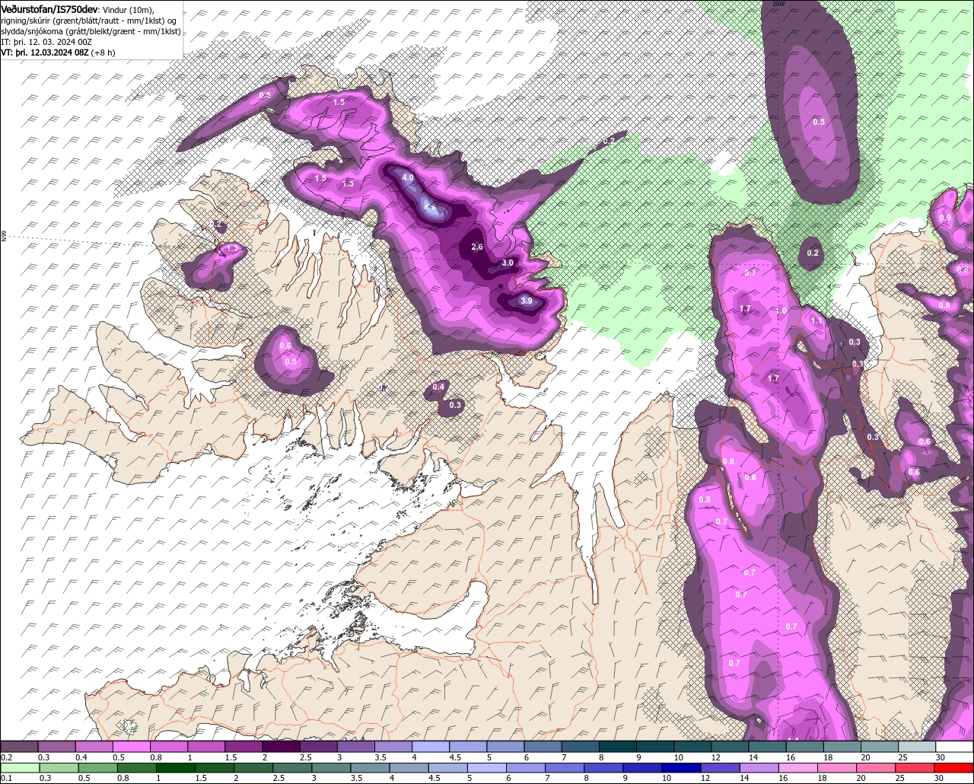Click the 3.0 snowfall value on the map

508,263
